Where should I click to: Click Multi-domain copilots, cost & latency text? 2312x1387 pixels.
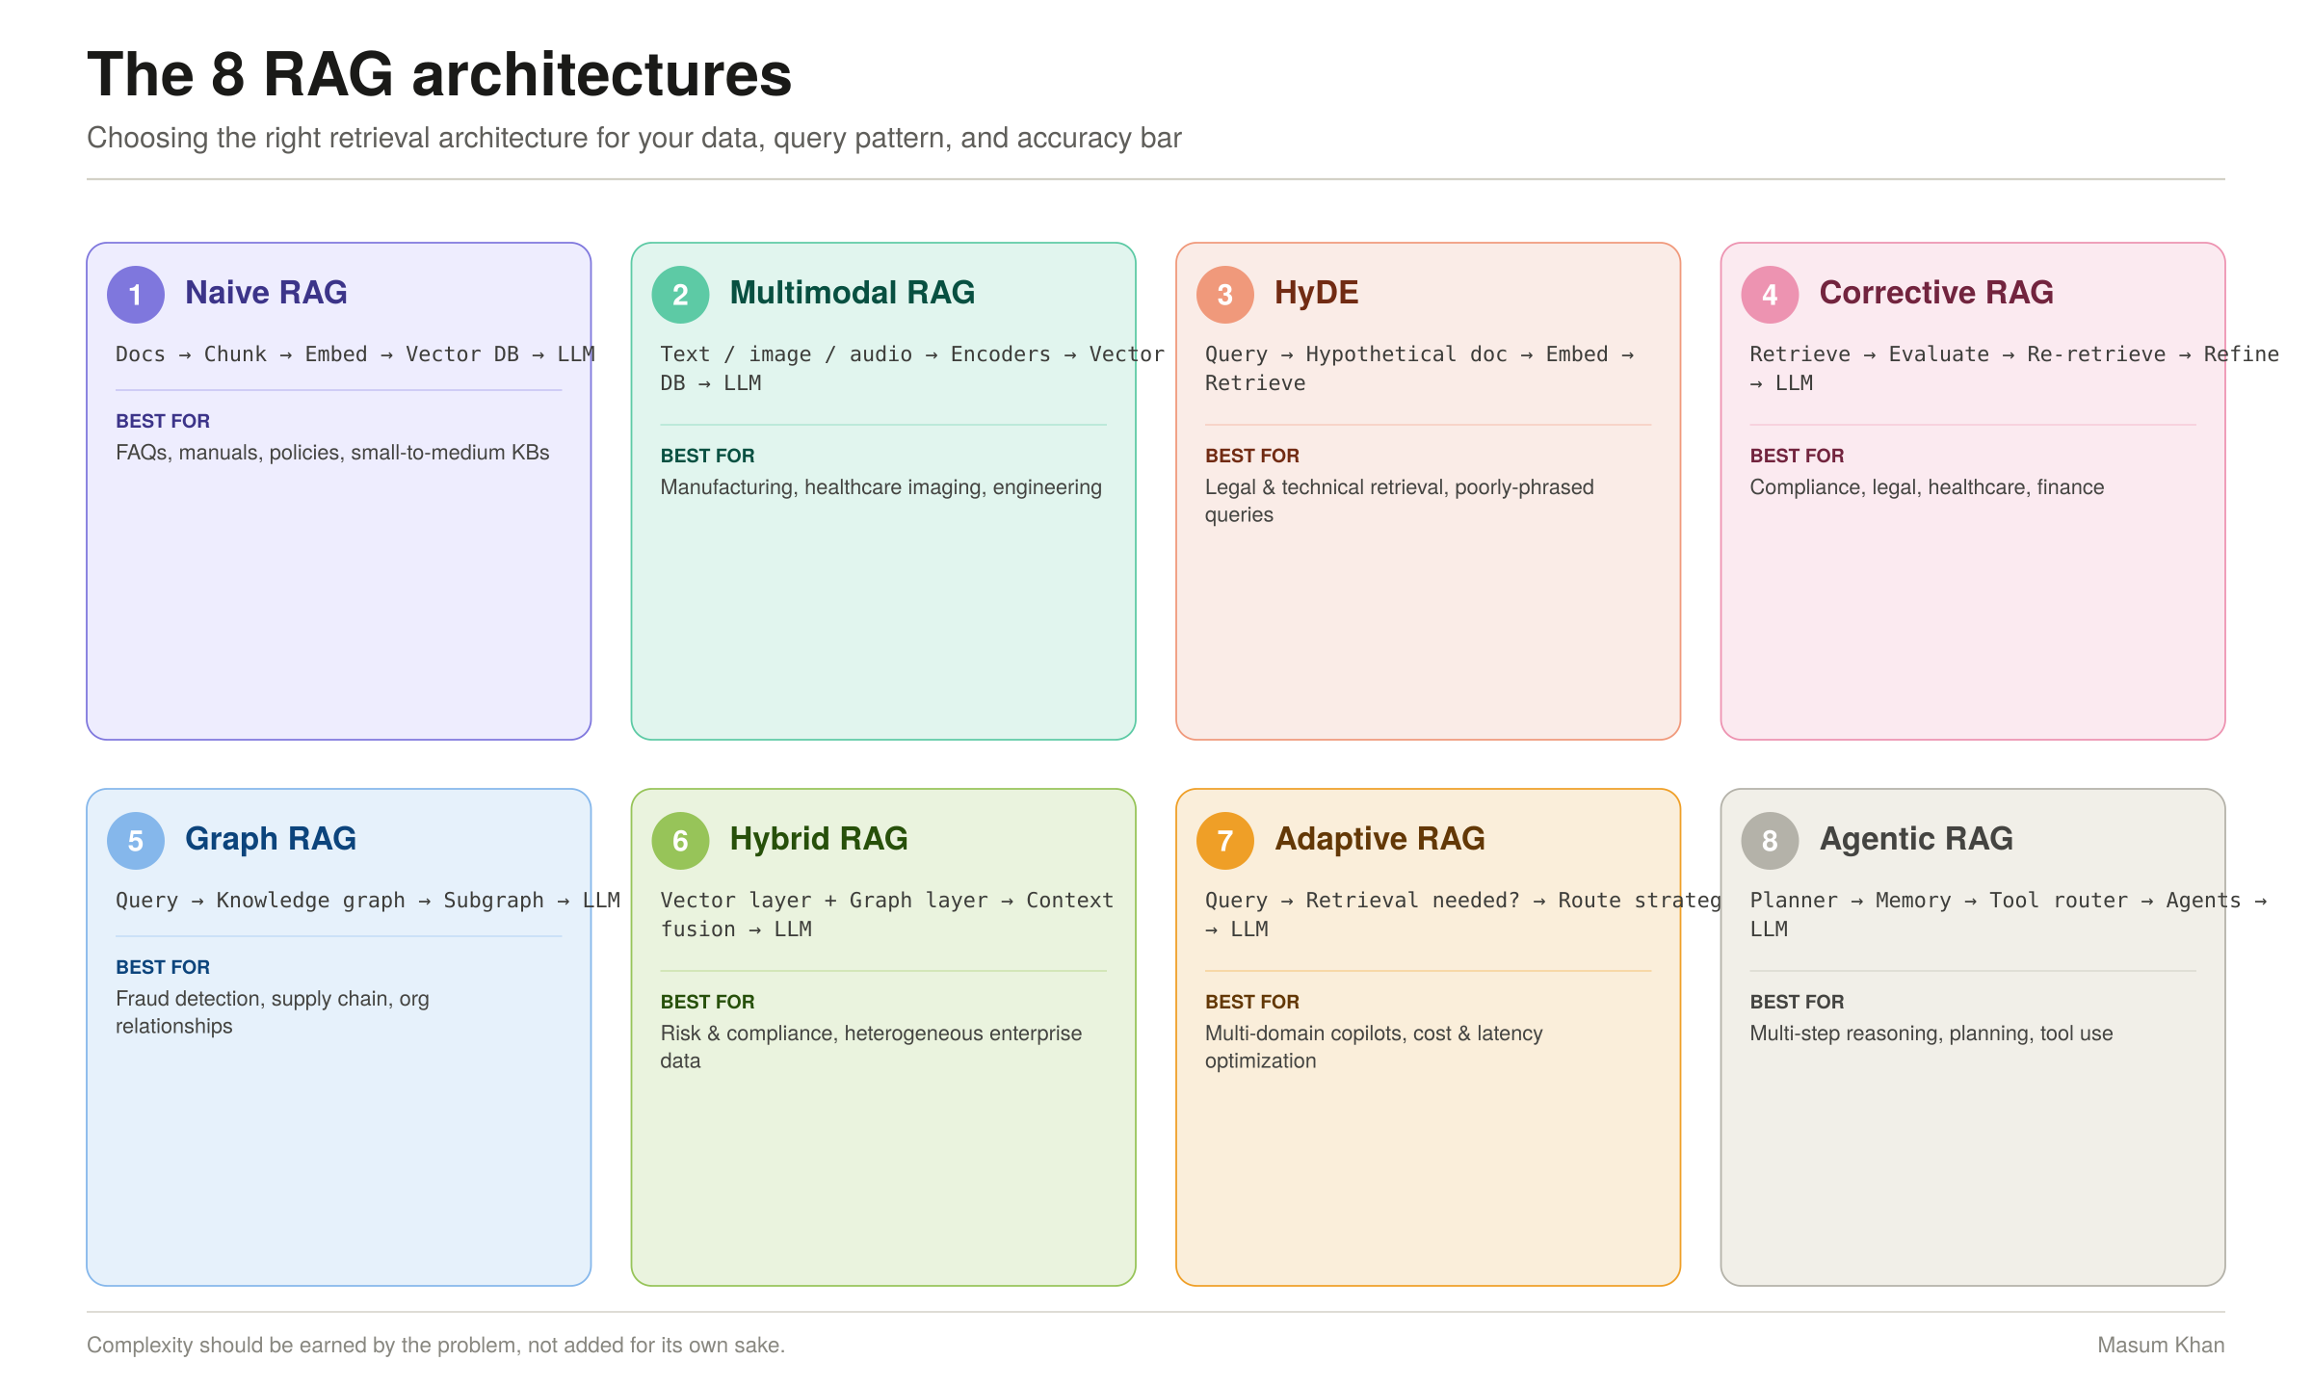click(x=1374, y=1047)
